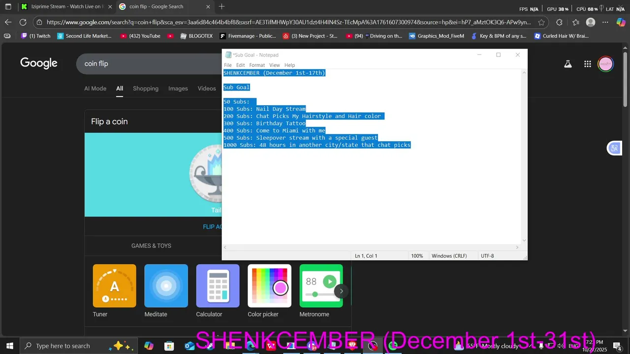Select the Videos search tab
Image resolution: width=630 pixels, height=354 pixels.
(x=207, y=88)
